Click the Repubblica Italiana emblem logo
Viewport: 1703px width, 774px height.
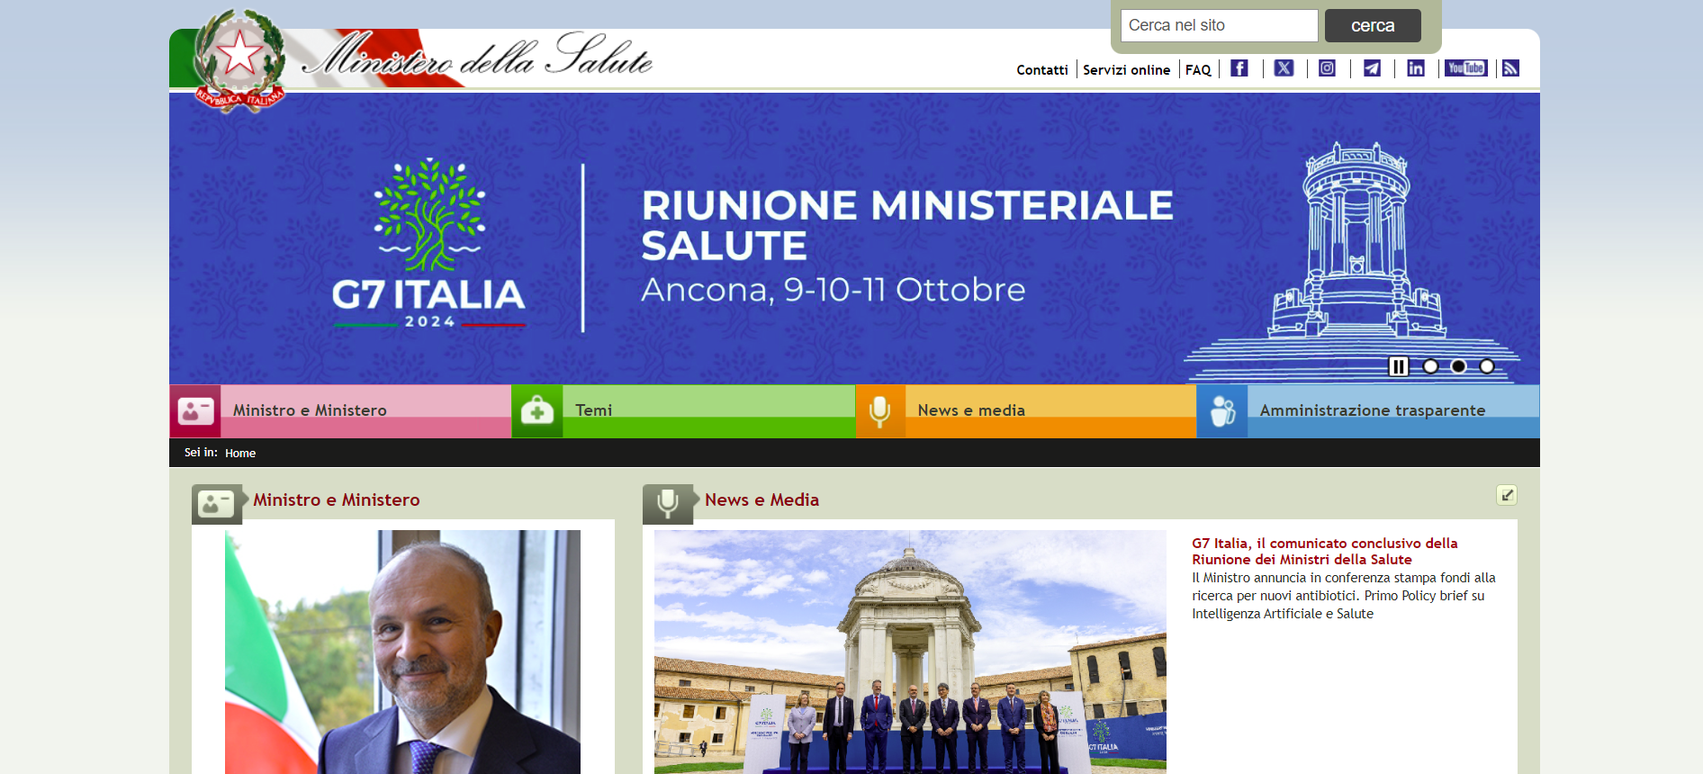coord(239,60)
